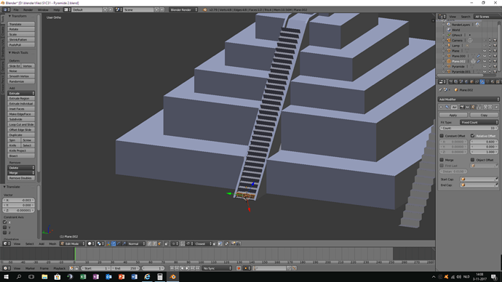
Task: Move the Array modifier up in stack
Action: [485, 107]
